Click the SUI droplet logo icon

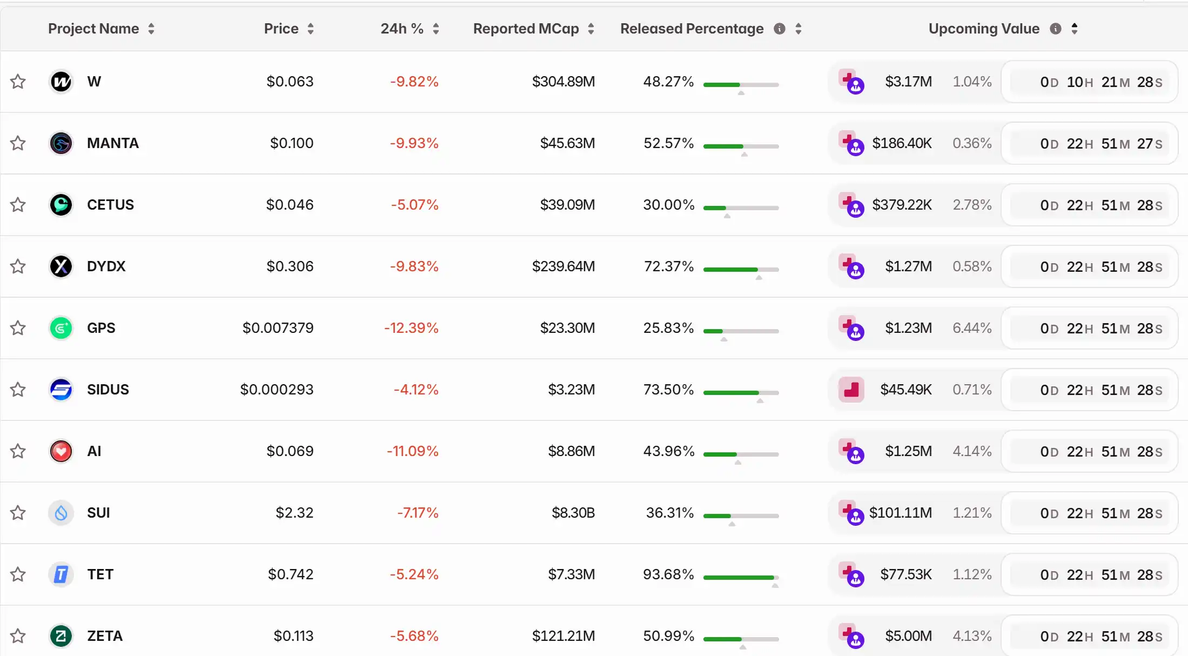point(61,513)
